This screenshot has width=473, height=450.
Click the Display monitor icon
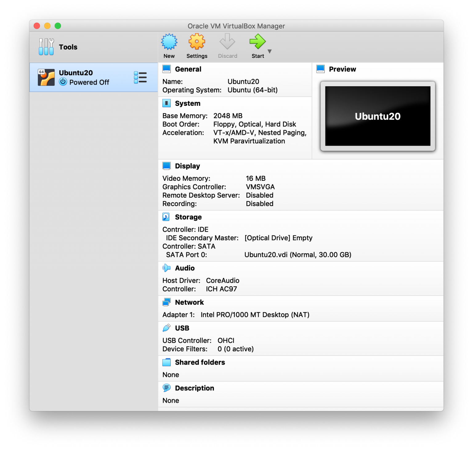click(x=167, y=166)
